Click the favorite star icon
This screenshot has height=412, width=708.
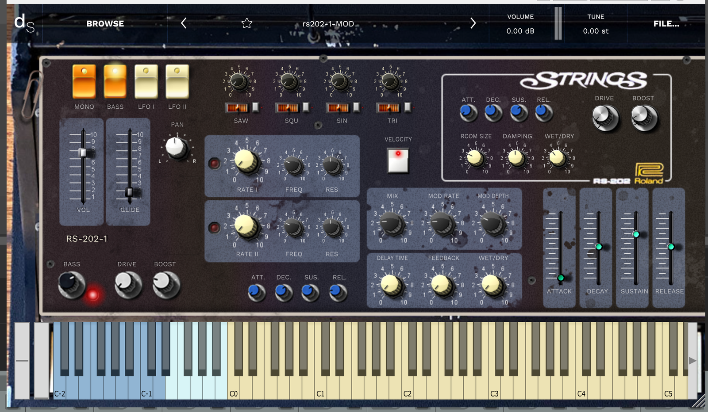tap(247, 23)
